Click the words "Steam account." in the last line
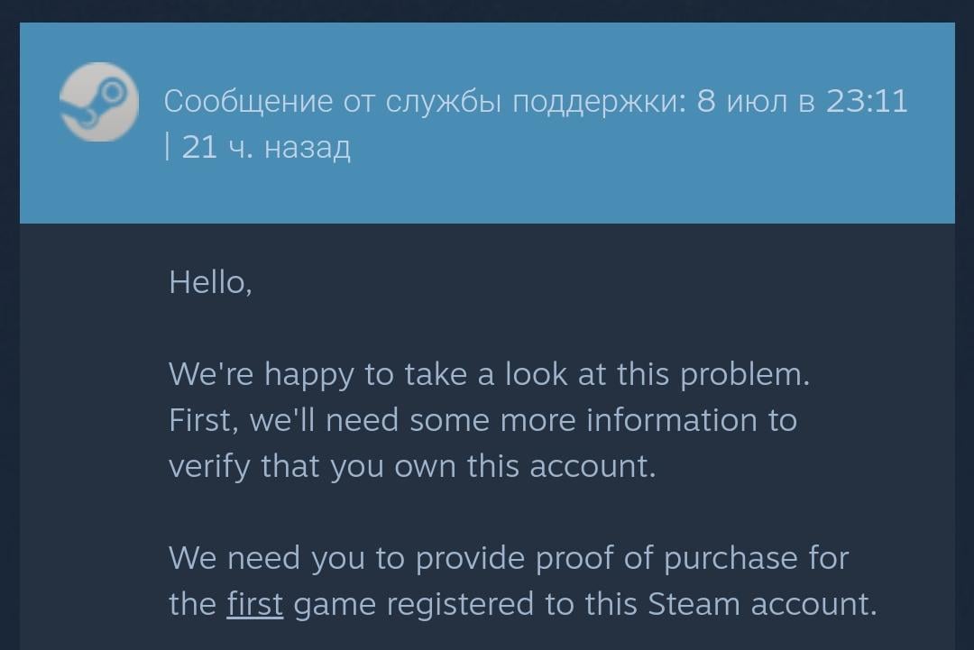This screenshot has height=650, width=974. point(762,604)
